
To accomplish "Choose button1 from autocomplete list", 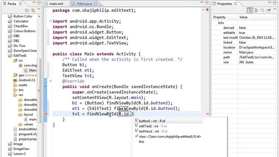I will pyautogui.click(x=169, y=121).
